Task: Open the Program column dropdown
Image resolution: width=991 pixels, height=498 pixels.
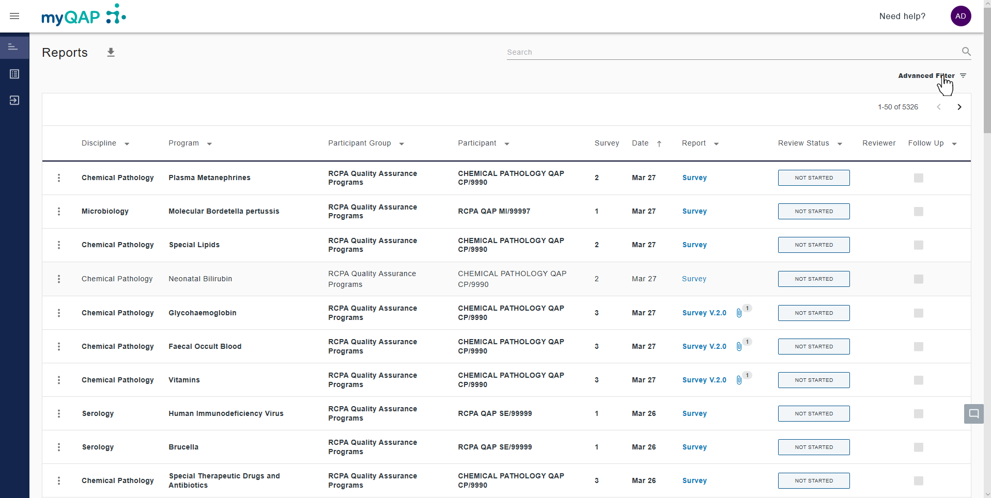Action: coord(210,143)
